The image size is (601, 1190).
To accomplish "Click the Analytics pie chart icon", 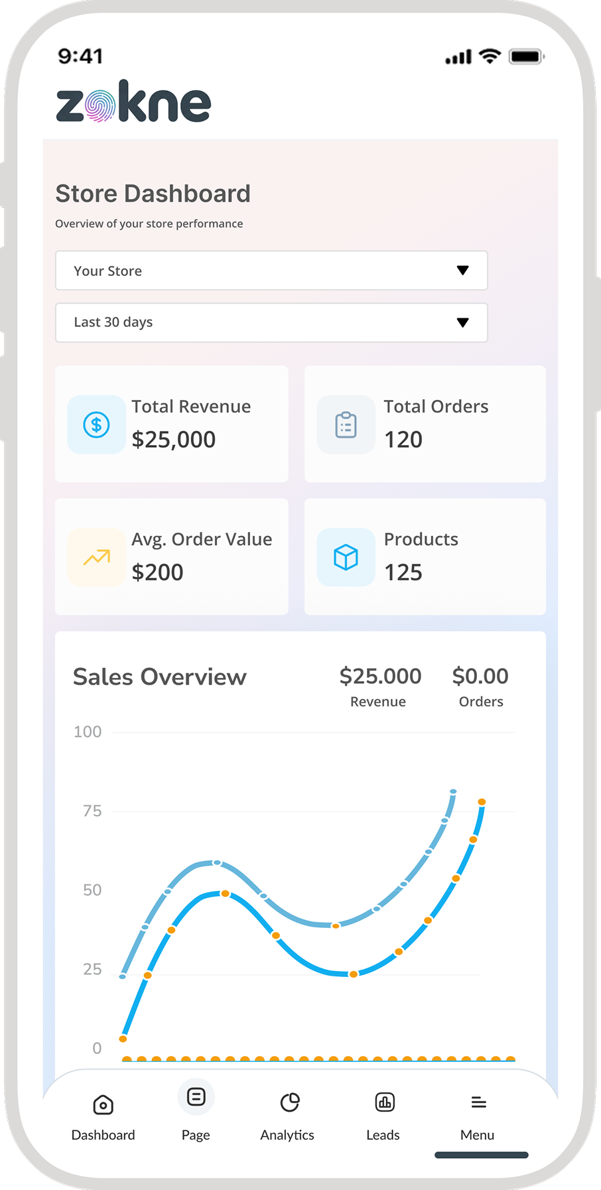I will (290, 1102).
